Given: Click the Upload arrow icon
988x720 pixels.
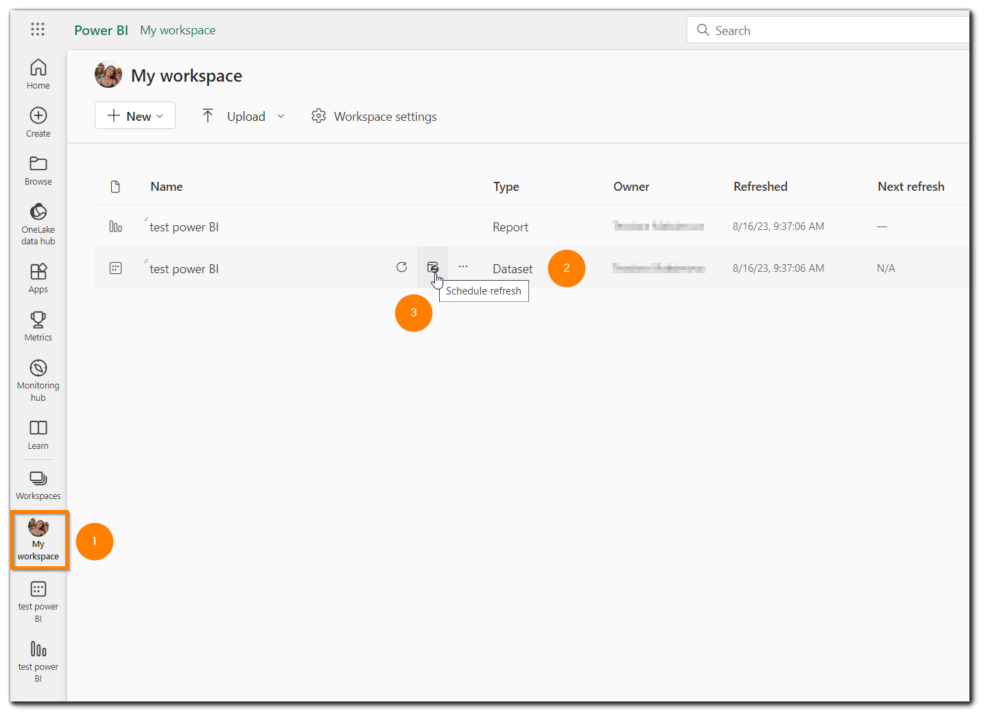Looking at the screenshot, I should (208, 116).
